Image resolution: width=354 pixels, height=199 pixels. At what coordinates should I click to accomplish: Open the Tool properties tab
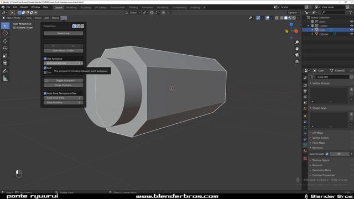tap(305, 78)
